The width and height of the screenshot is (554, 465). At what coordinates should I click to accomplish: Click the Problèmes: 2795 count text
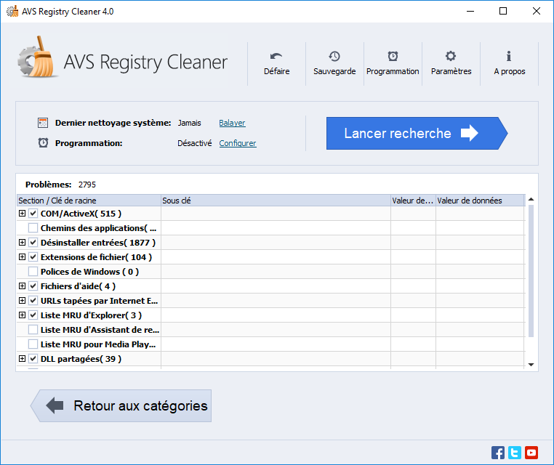[60, 185]
